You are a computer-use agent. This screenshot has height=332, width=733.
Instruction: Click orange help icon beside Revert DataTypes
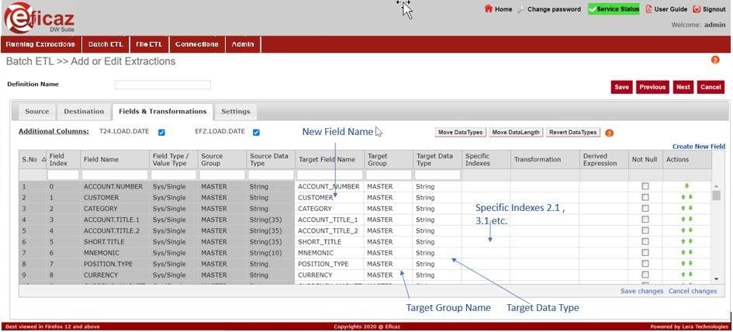(610, 133)
